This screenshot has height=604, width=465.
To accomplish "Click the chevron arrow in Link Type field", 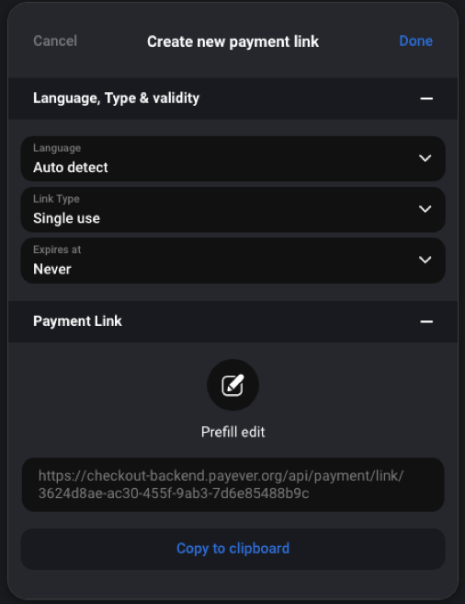I will tap(425, 209).
